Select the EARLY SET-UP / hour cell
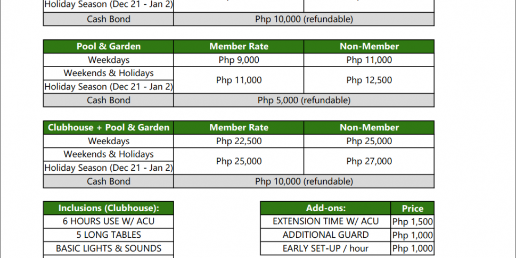Viewport: 516px width, 258px height. coord(325,248)
